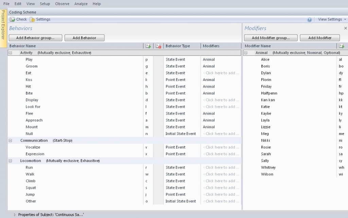
Task: Collapse the Animal modifier group
Action: (x=246, y=53)
